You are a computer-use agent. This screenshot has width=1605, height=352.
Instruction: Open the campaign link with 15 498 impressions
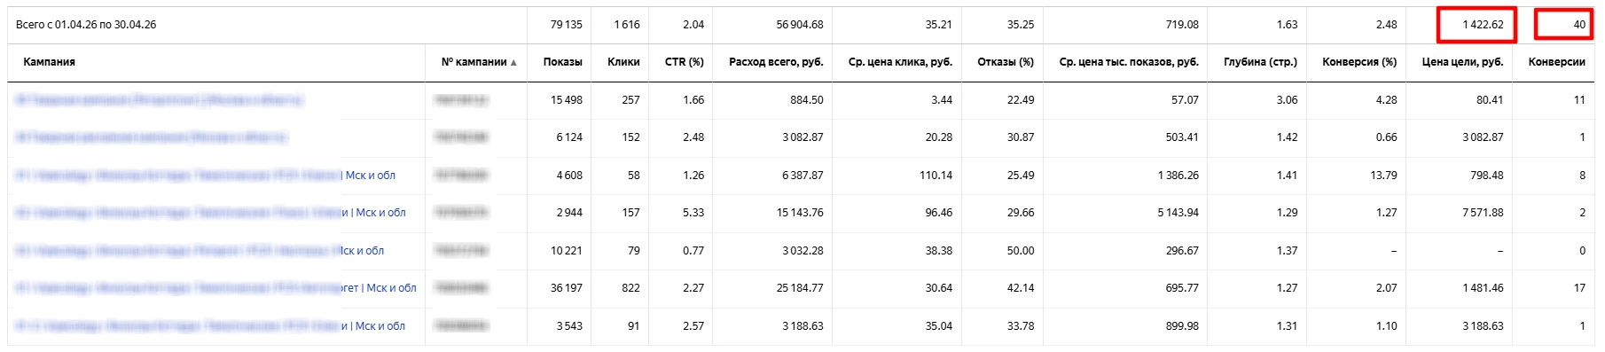click(159, 100)
